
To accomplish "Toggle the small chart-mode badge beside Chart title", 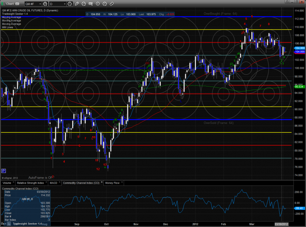I will [17, 4].
